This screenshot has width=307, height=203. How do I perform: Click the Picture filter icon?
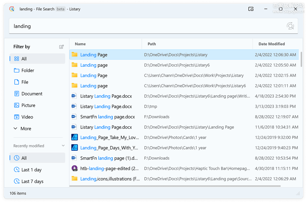point(17,105)
